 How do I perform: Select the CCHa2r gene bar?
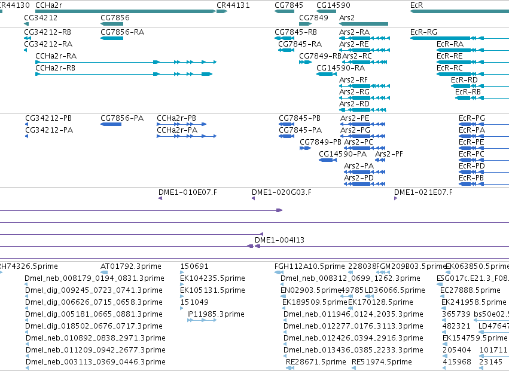coord(126,11)
